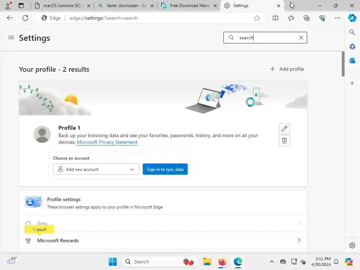Open sidebar search icon
This screenshot has height=270, width=360.
pos(352,32)
